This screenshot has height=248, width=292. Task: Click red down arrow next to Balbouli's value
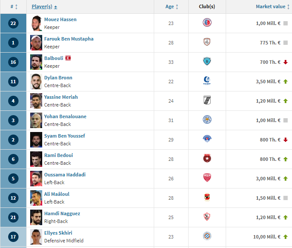pyautogui.click(x=286, y=62)
